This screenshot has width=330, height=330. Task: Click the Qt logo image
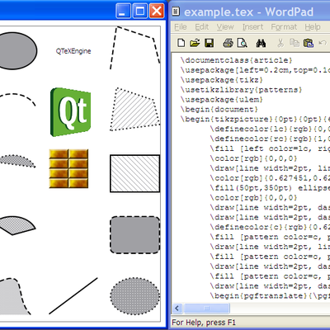pos(70,112)
